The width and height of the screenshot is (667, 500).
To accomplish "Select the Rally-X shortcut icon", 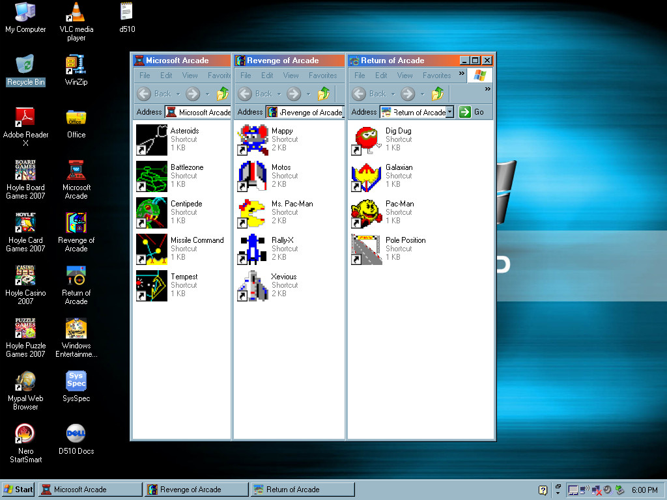I will click(x=253, y=249).
